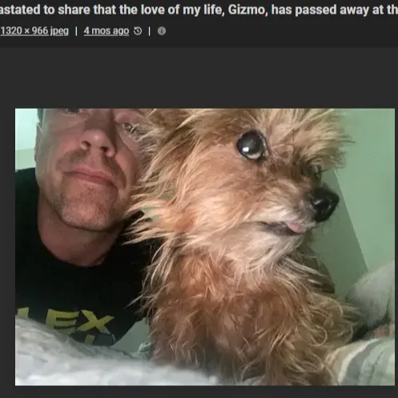Click dark empty area above the photo

pos(199,78)
